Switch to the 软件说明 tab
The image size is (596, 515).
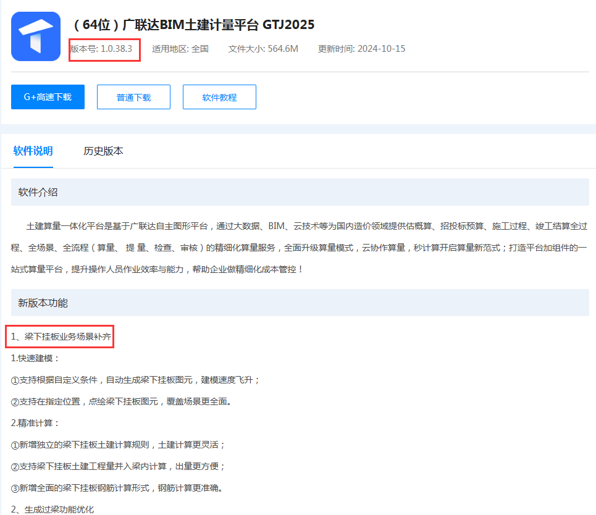click(x=33, y=151)
